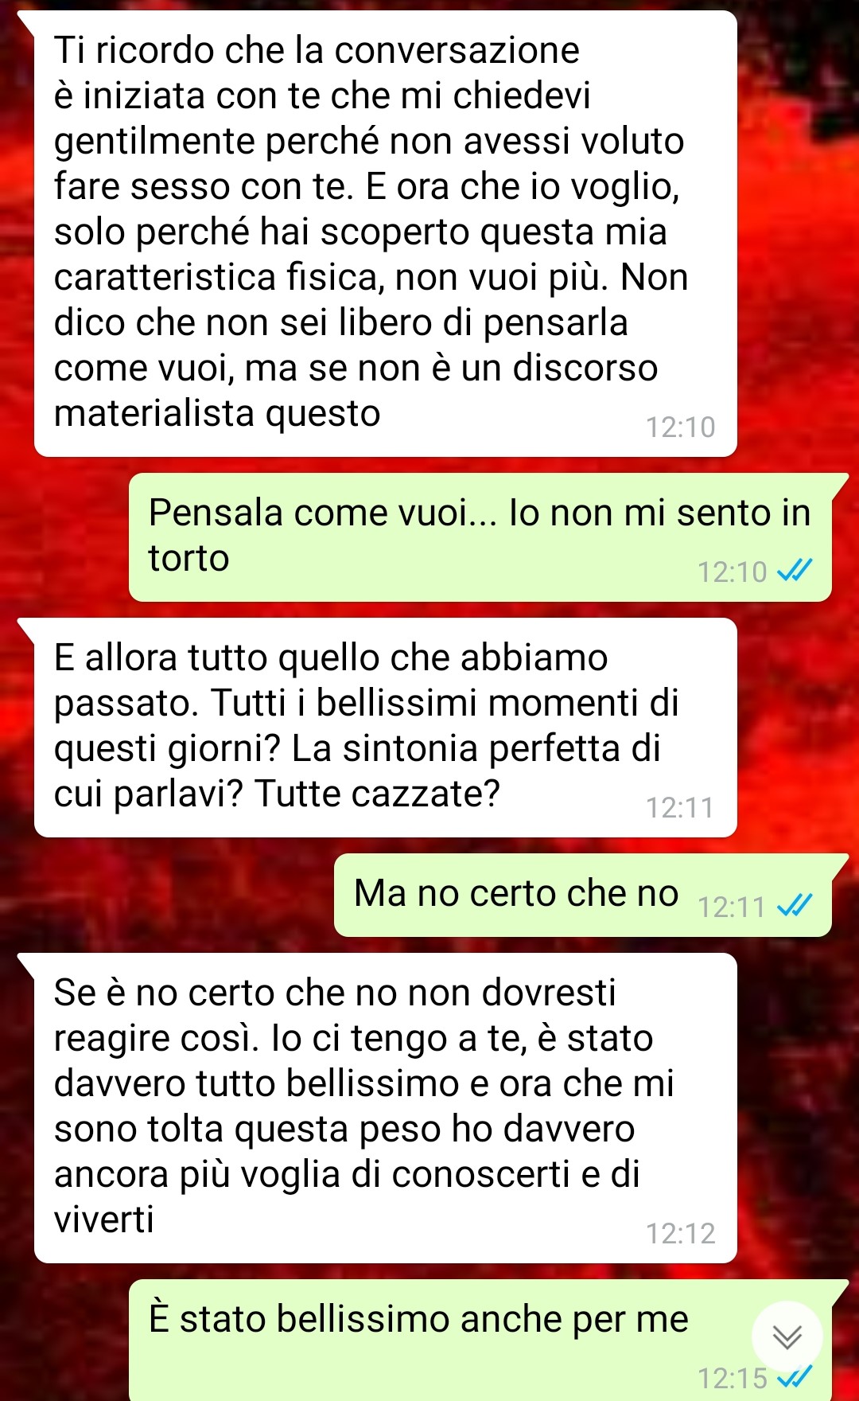
Task: Tap the 12:15 timestamp on the last message
Action: [x=732, y=1378]
